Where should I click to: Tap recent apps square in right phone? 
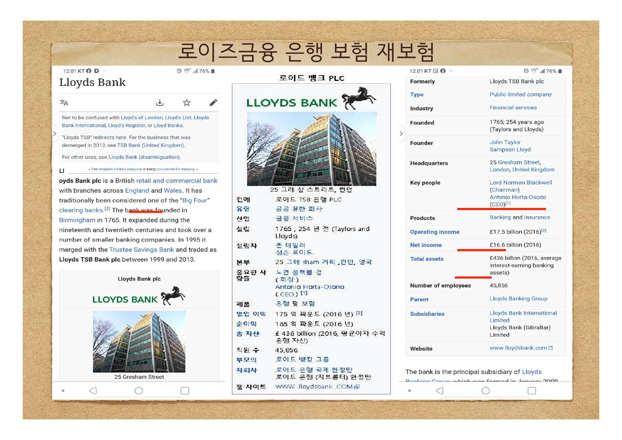tap(532, 391)
